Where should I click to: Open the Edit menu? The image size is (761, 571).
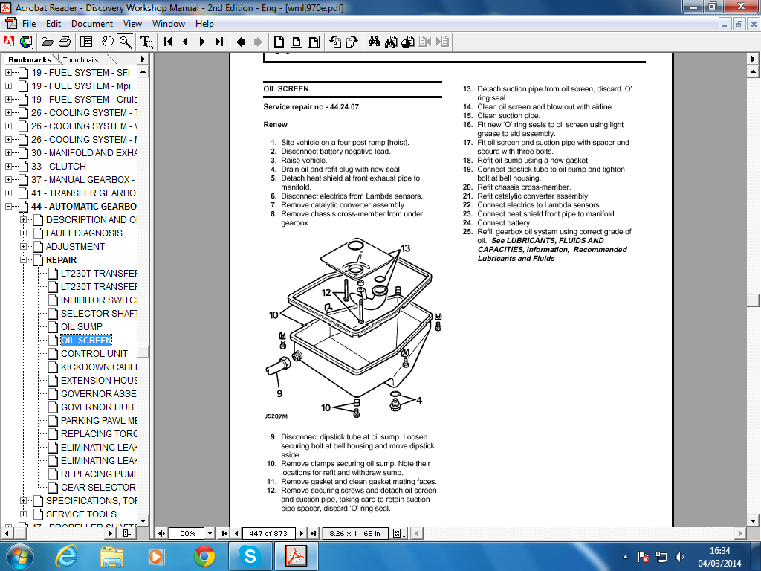(54, 23)
